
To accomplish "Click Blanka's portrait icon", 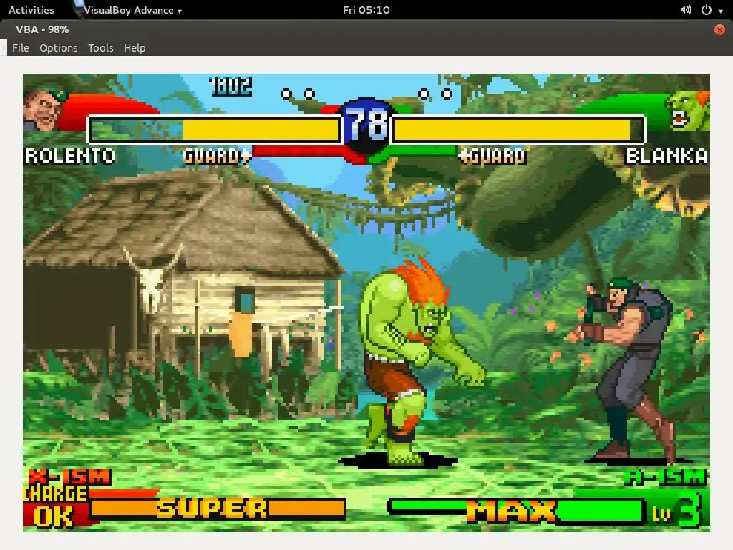I will 688,111.
